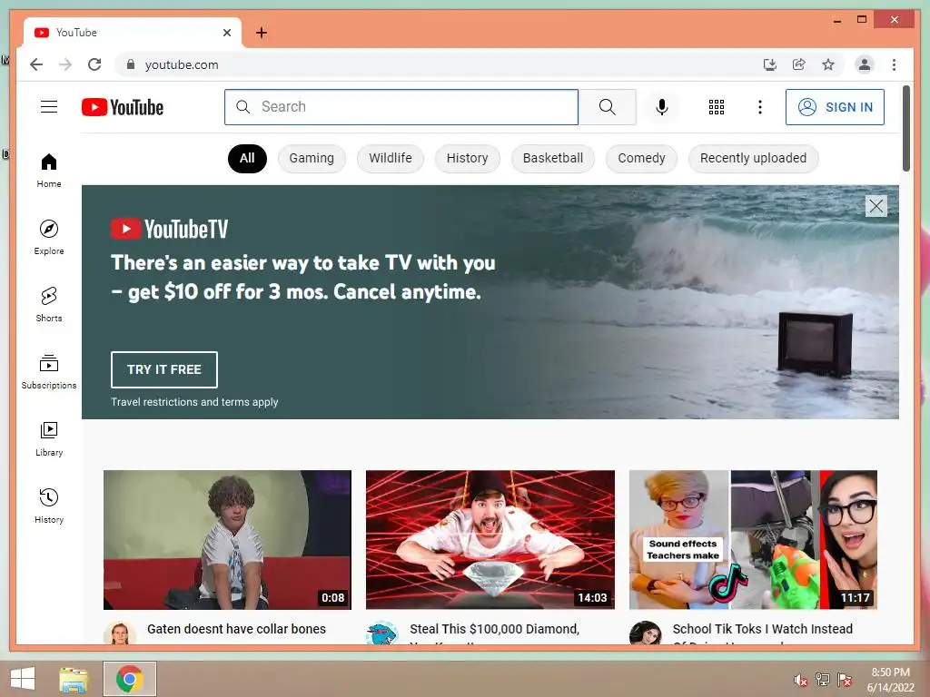The width and height of the screenshot is (930, 697).
Task: Select the Gaming filter chip
Action: [312, 158]
